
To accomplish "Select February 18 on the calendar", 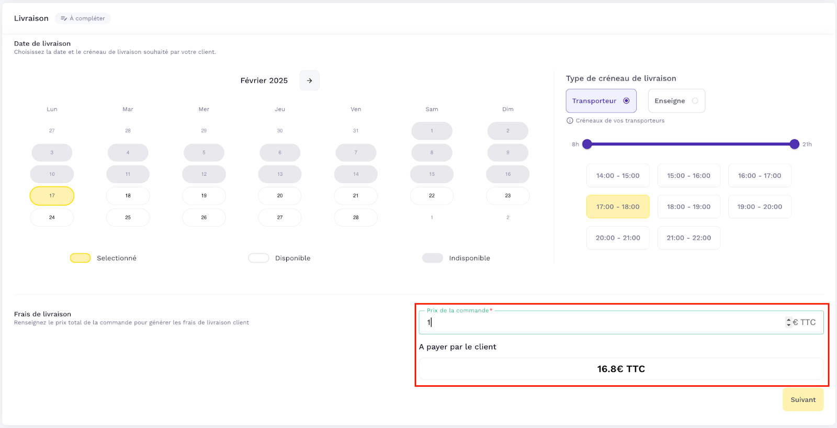I will 128,196.
